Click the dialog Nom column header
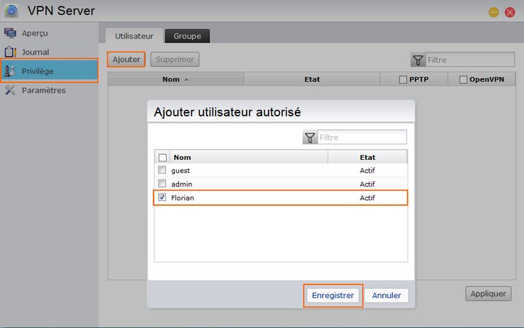This screenshot has width=524, height=328. click(249, 157)
